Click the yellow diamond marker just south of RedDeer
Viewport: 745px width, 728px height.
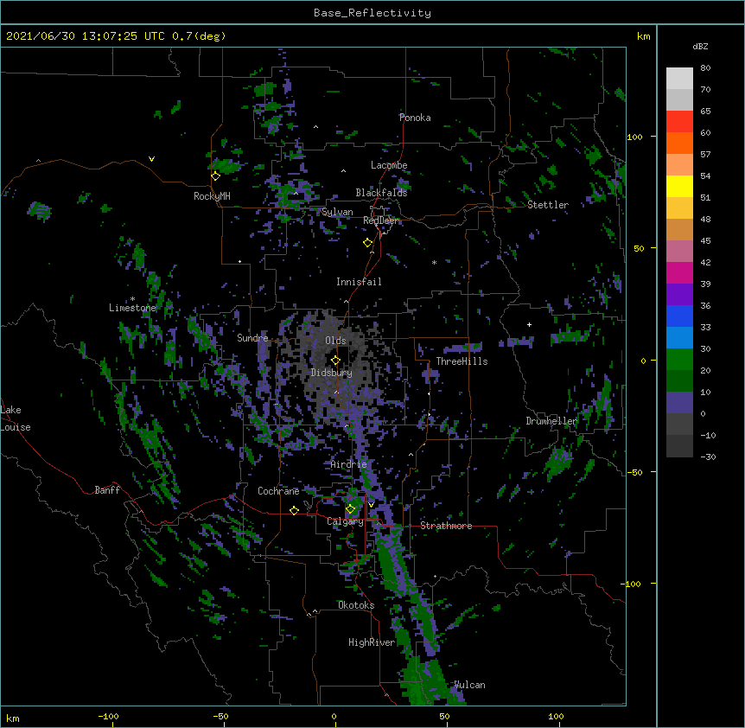point(368,243)
